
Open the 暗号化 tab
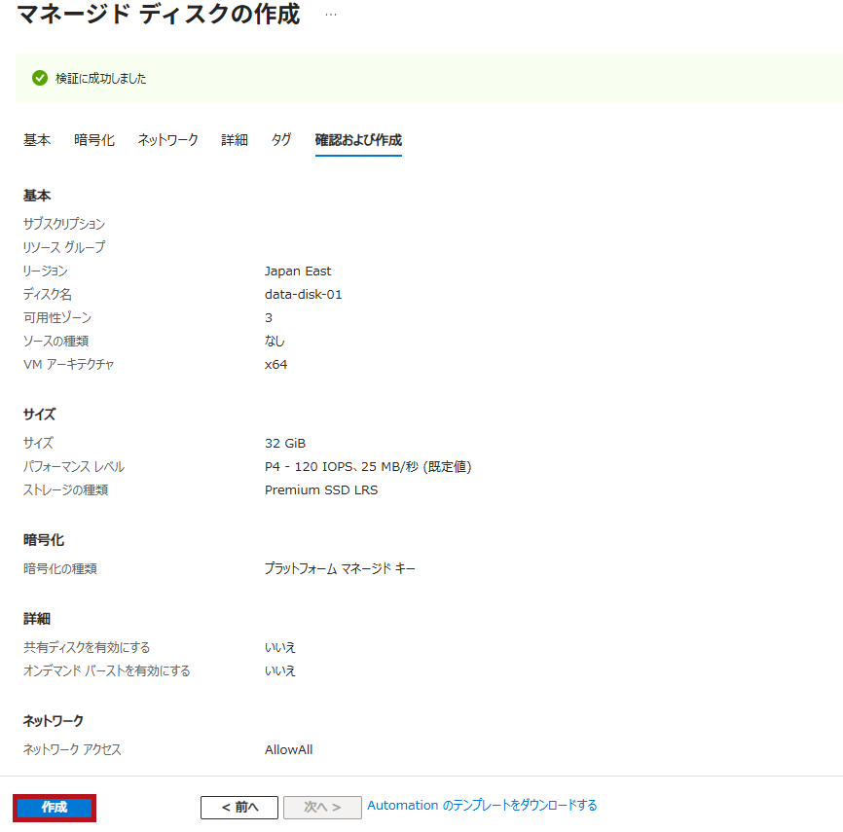[x=94, y=140]
